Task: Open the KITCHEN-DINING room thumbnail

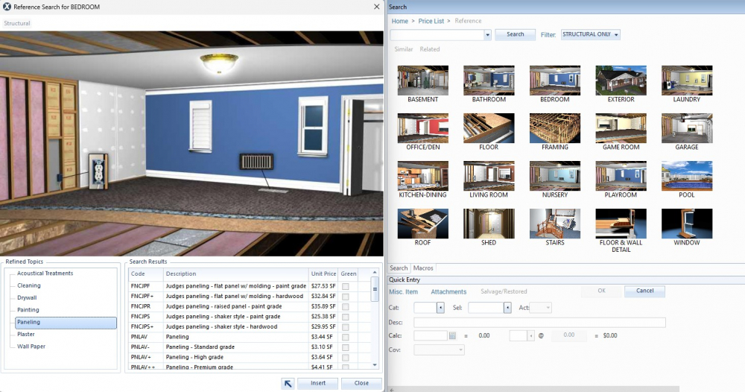Action: pos(422,176)
